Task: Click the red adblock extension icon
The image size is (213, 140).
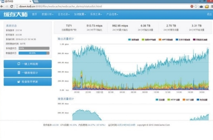Action: 192,6
